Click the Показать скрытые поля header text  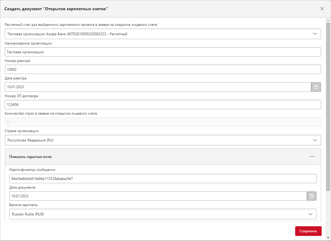[30, 157]
